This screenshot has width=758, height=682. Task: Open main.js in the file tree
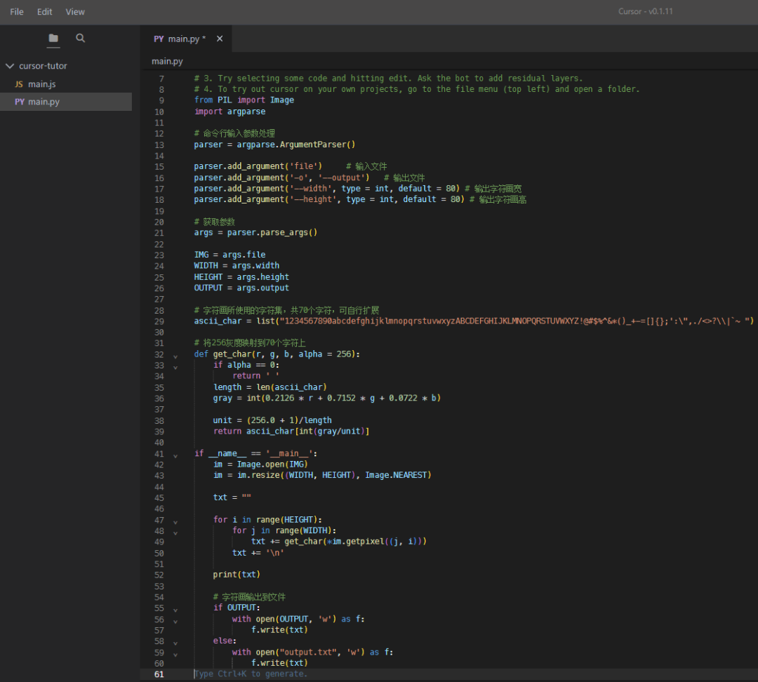click(x=41, y=84)
